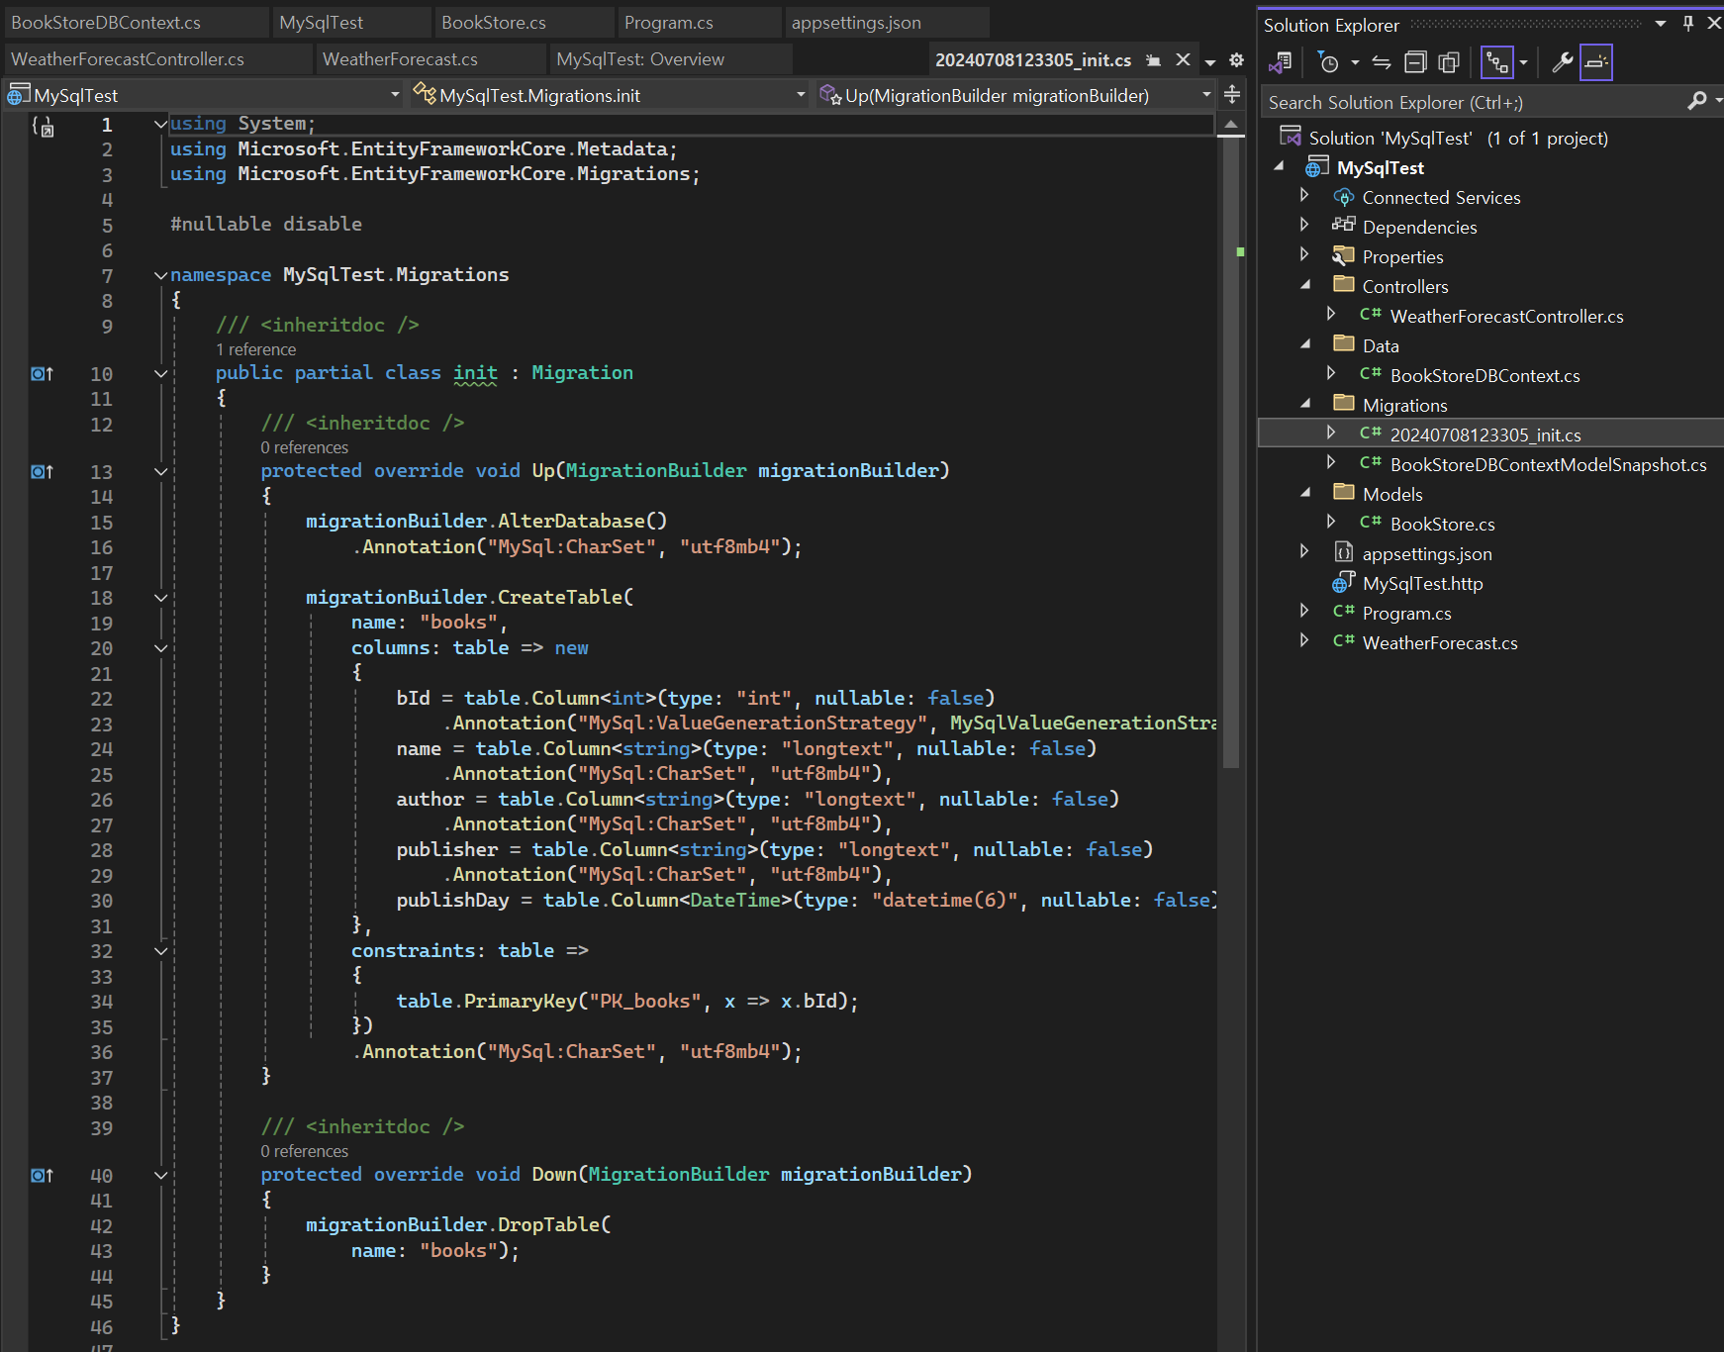Click the override margin icon at line 40
The height and width of the screenshot is (1352, 1724).
click(42, 1176)
